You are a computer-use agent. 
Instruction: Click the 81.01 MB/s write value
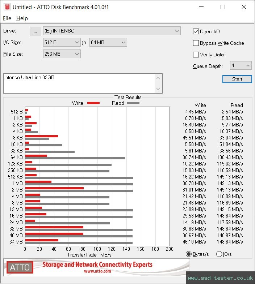(194, 190)
